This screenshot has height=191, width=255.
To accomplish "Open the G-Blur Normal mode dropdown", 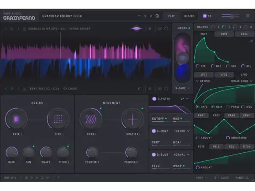I will point(181,154).
